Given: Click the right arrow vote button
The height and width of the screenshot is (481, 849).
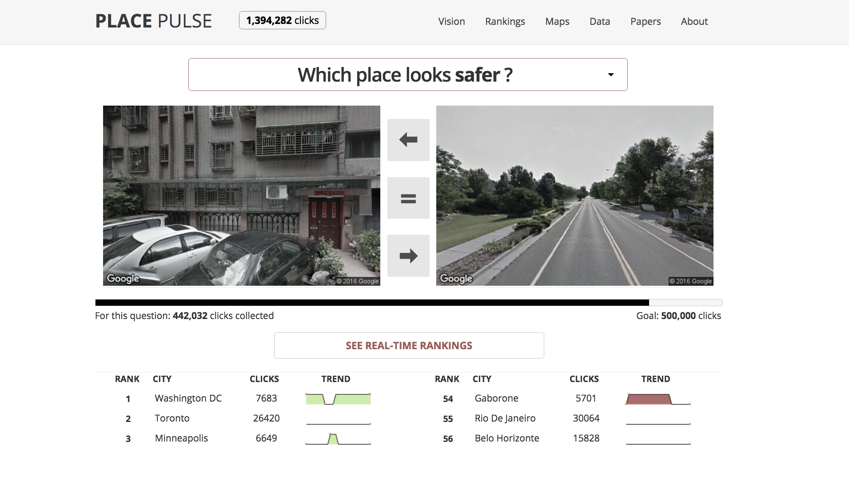Looking at the screenshot, I should click(x=408, y=256).
